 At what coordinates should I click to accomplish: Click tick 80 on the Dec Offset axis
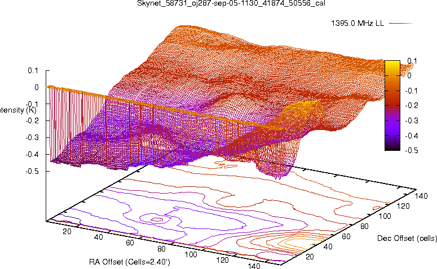pos(364,226)
